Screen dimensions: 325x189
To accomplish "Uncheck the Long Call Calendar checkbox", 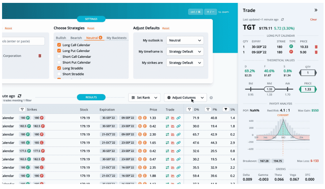I will click(59, 45).
